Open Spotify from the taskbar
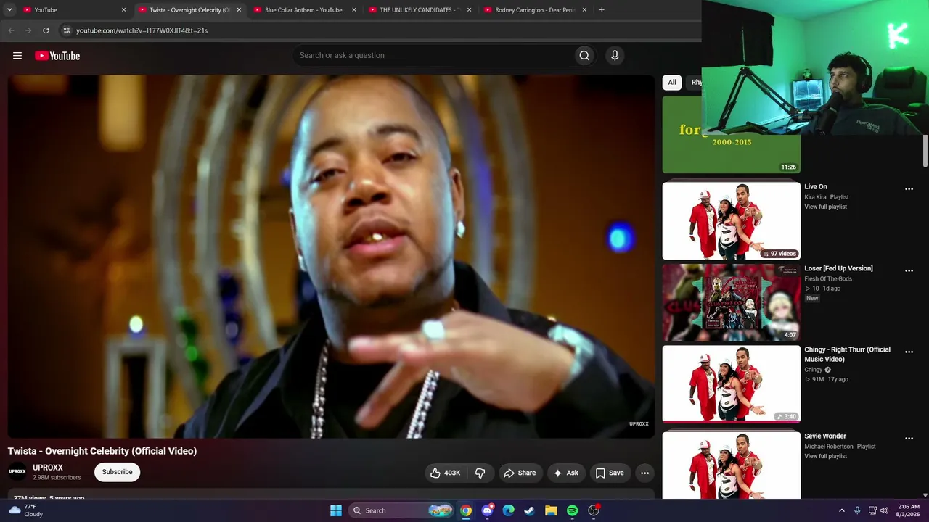Image resolution: width=929 pixels, height=522 pixels. point(572,510)
